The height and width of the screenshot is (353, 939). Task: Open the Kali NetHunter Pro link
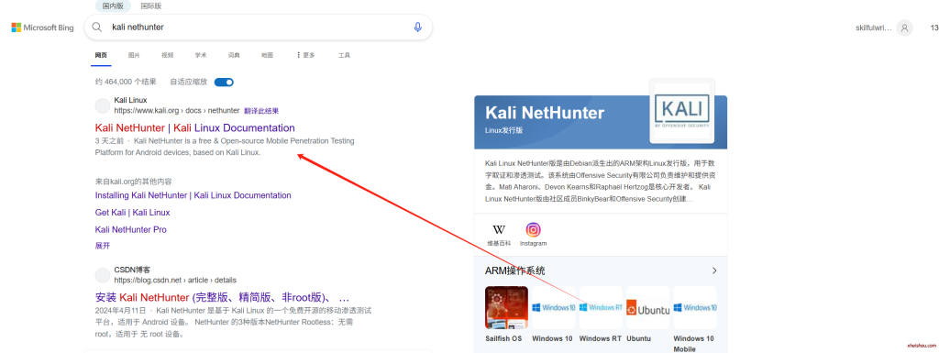pyautogui.click(x=130, y=230)
